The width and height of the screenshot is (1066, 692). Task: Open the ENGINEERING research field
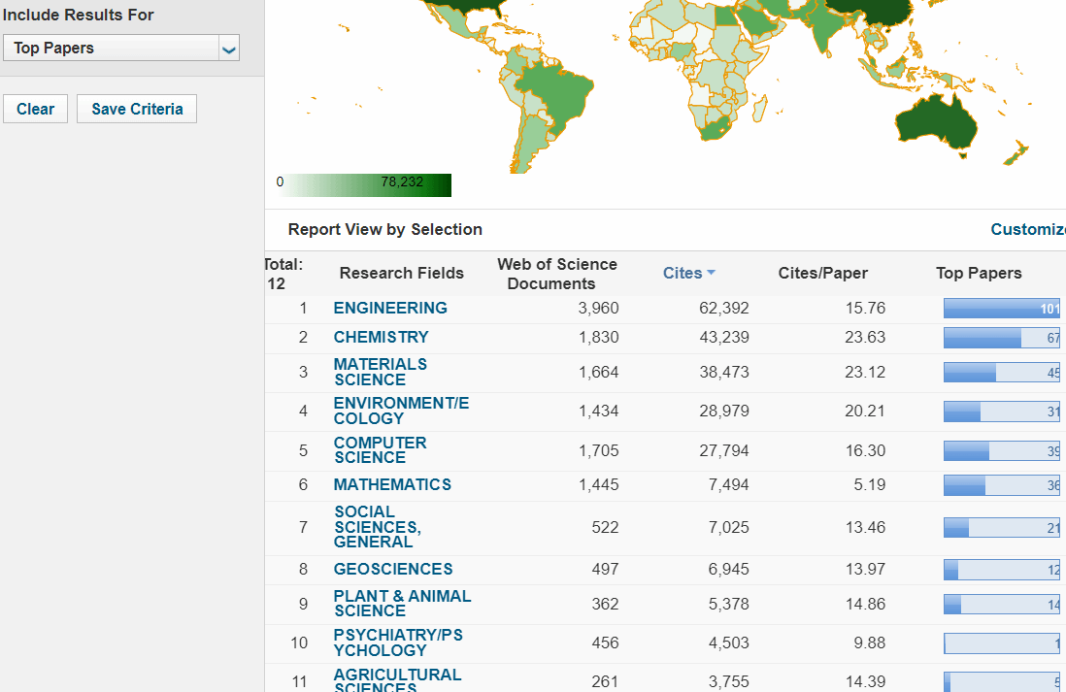tap(390, 308)
